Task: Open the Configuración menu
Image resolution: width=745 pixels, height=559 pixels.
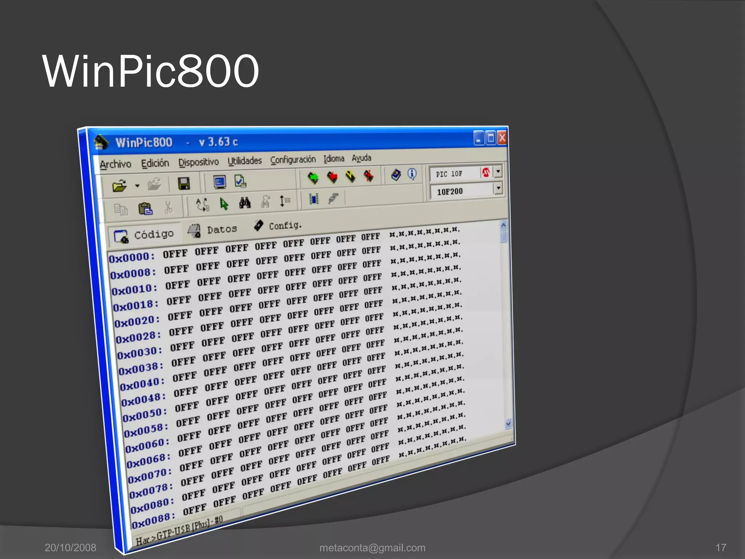Action: coord(293,159)
